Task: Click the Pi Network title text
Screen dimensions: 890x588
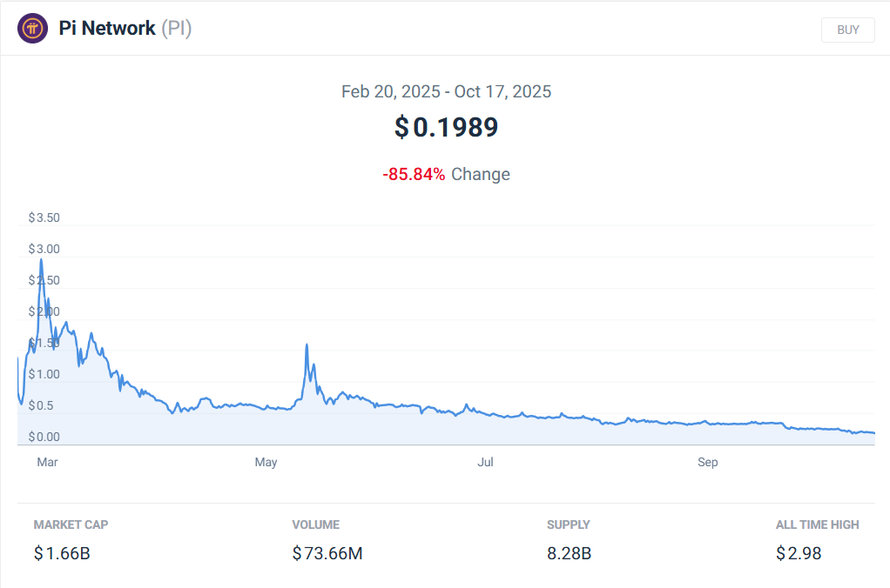Action: coord(107,29)
